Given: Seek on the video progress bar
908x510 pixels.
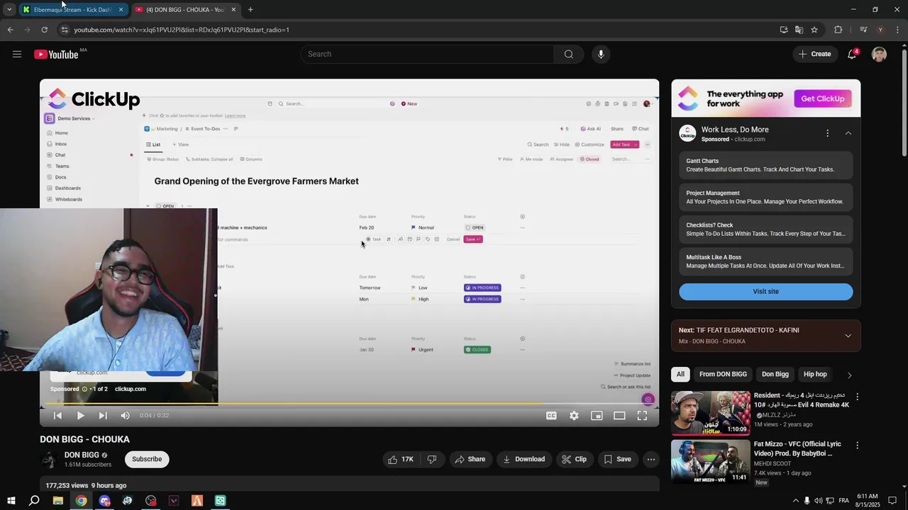Looking at the screenshot, I should pyautogui.click(x=349, y=404).
